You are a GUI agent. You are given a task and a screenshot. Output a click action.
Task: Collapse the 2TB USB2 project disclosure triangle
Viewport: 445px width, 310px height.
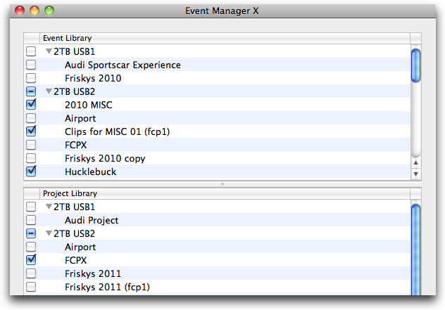coord(49,233)
